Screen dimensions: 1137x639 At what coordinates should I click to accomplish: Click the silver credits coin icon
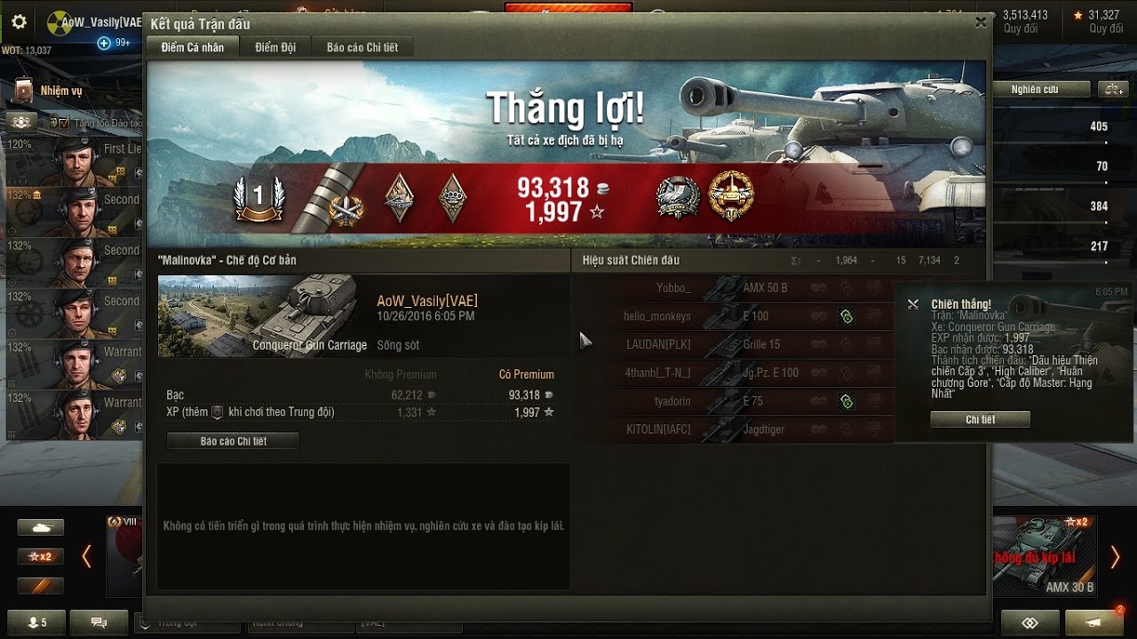[602, 188]
